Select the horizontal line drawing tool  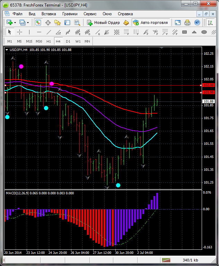pyautogui.click(x=39, y=32)
